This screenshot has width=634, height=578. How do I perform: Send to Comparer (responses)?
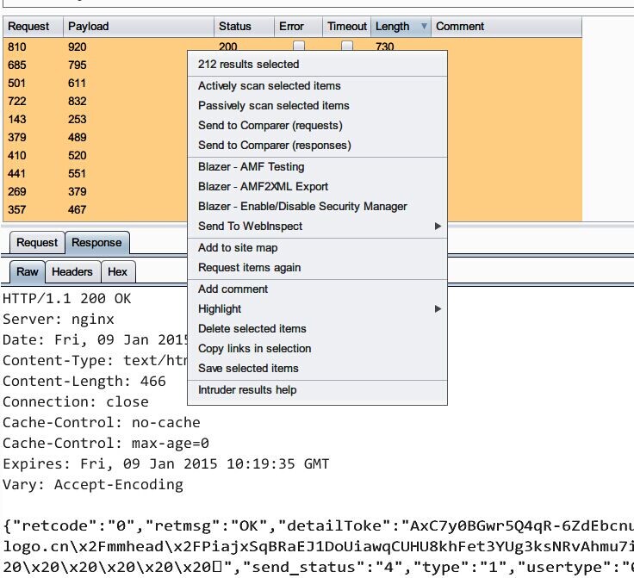275,146
